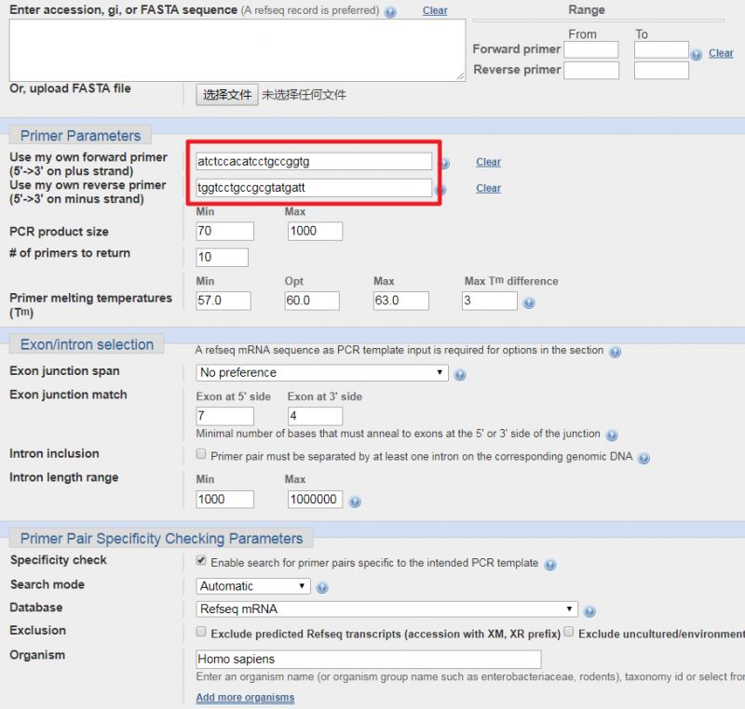
Task: Enable the Intron inclusion checkbox
Action: pos(201,455)
